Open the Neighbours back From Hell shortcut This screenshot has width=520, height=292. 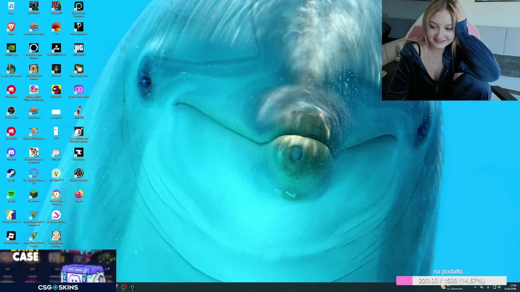(x=34, y=155)
